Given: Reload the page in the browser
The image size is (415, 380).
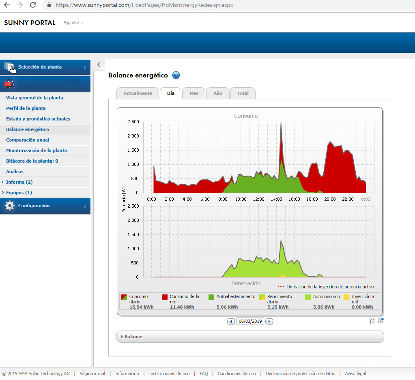Looking at the screenshot, I should [x=33, y=5].
